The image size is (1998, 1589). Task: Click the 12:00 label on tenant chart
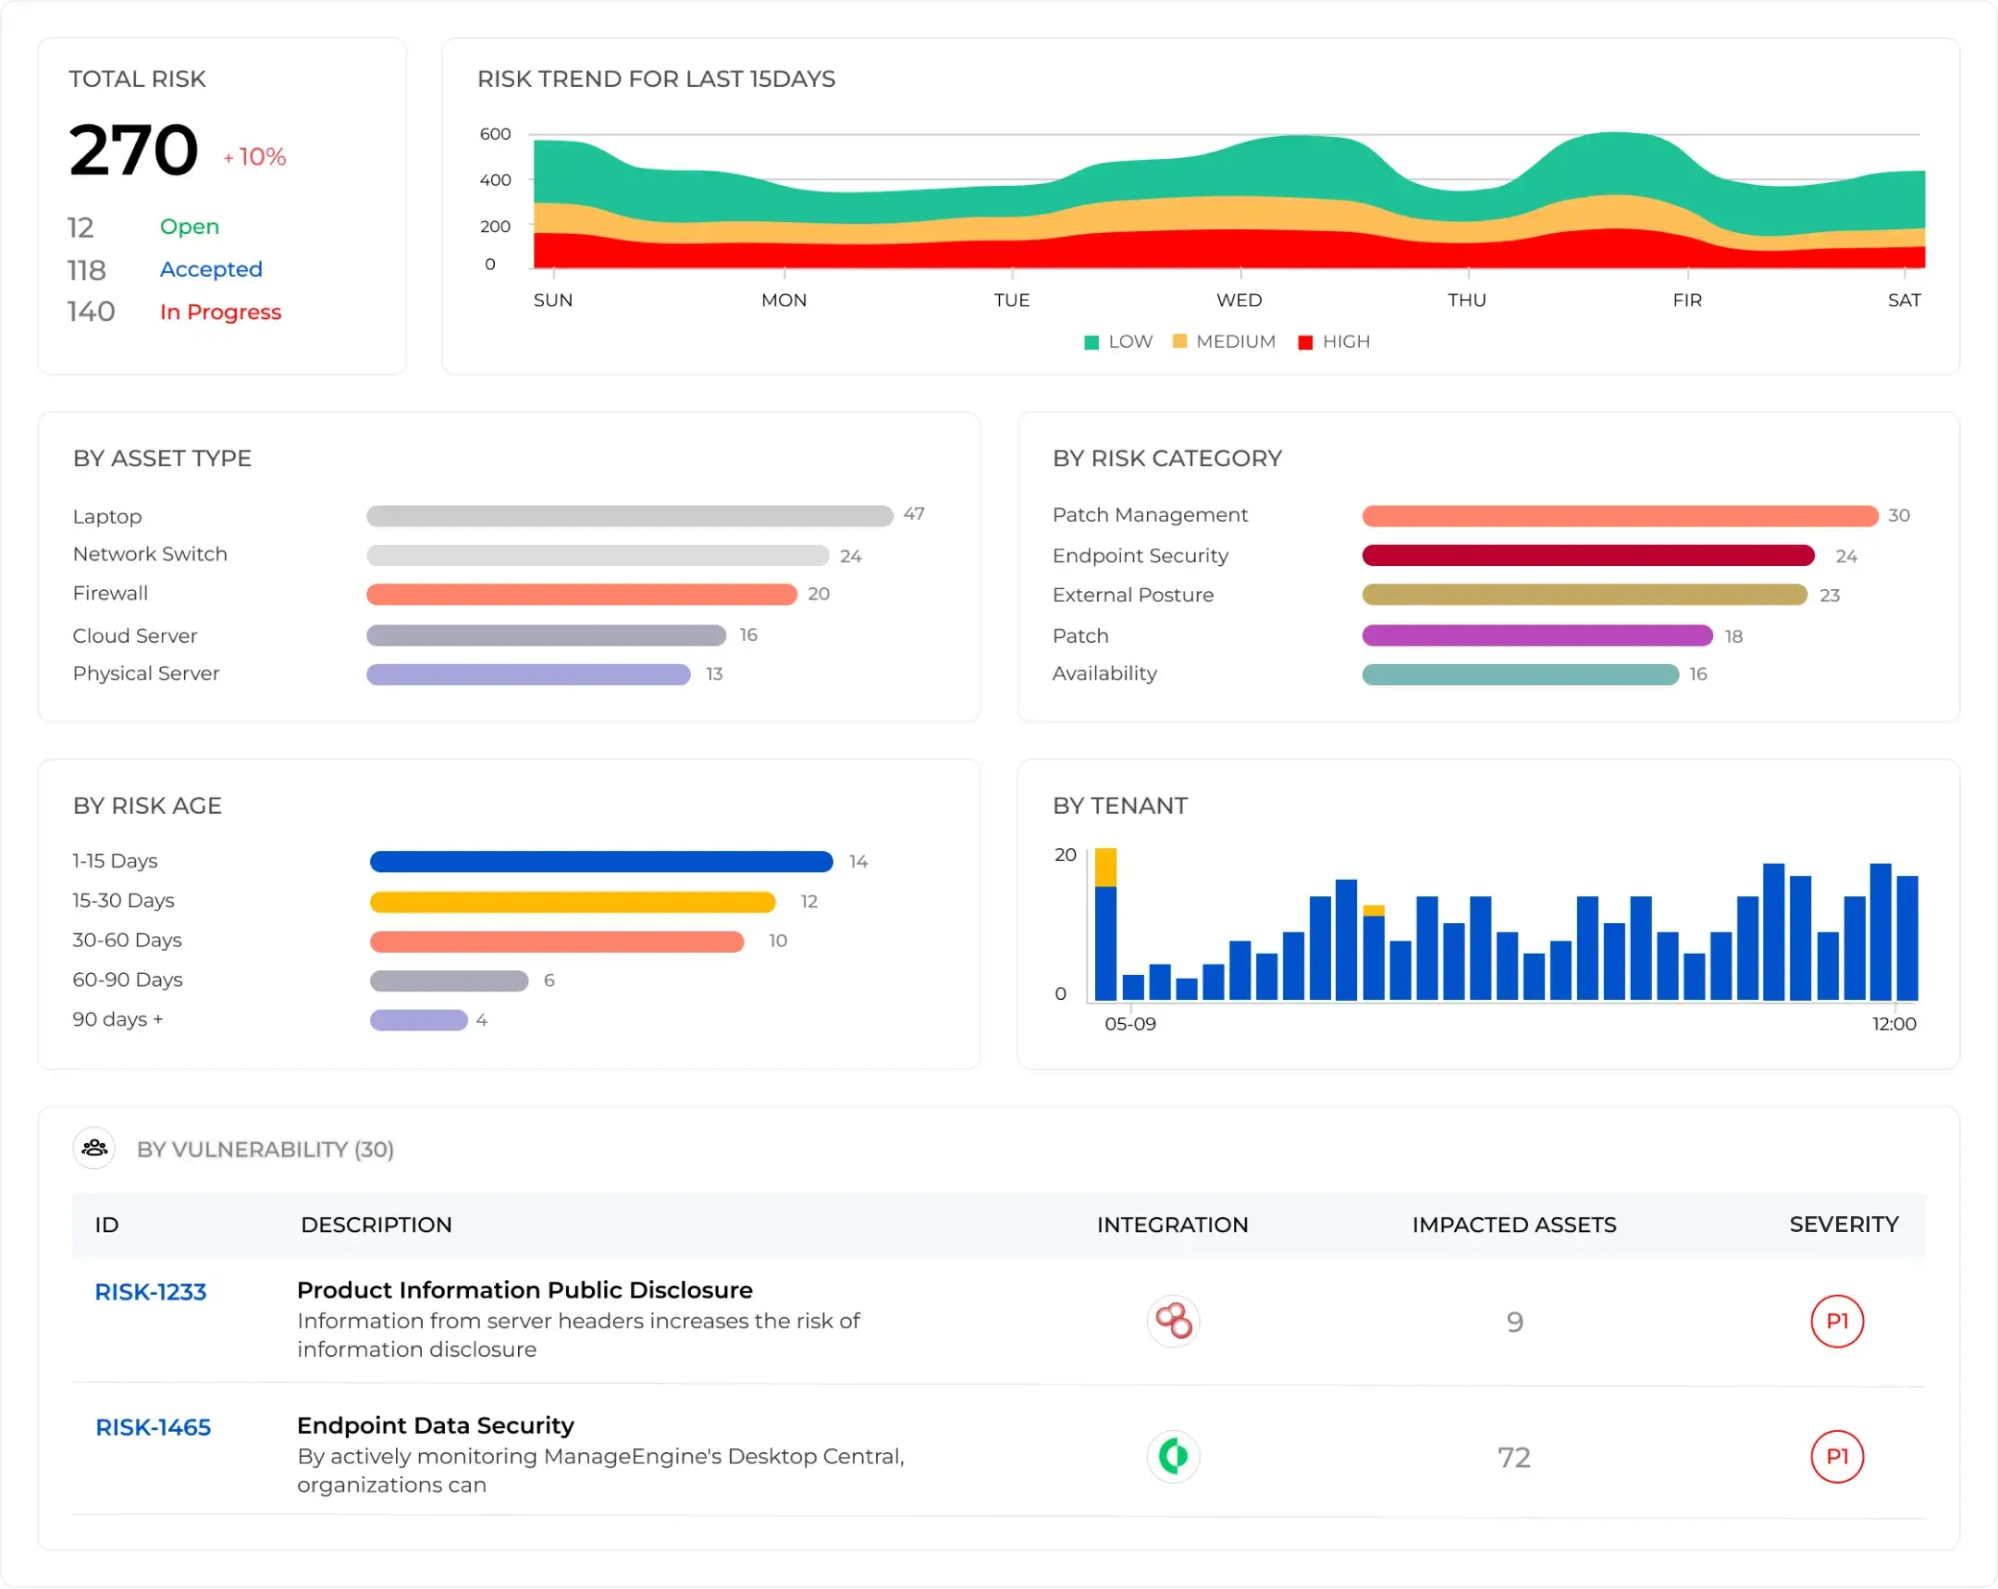pyautogui.click(x=1893, y=1024)
